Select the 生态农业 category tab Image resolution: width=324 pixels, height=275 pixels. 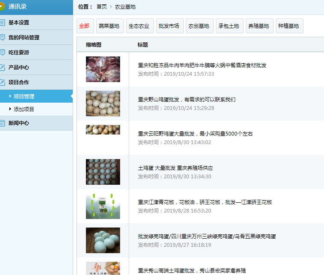(x=139, y=26)
